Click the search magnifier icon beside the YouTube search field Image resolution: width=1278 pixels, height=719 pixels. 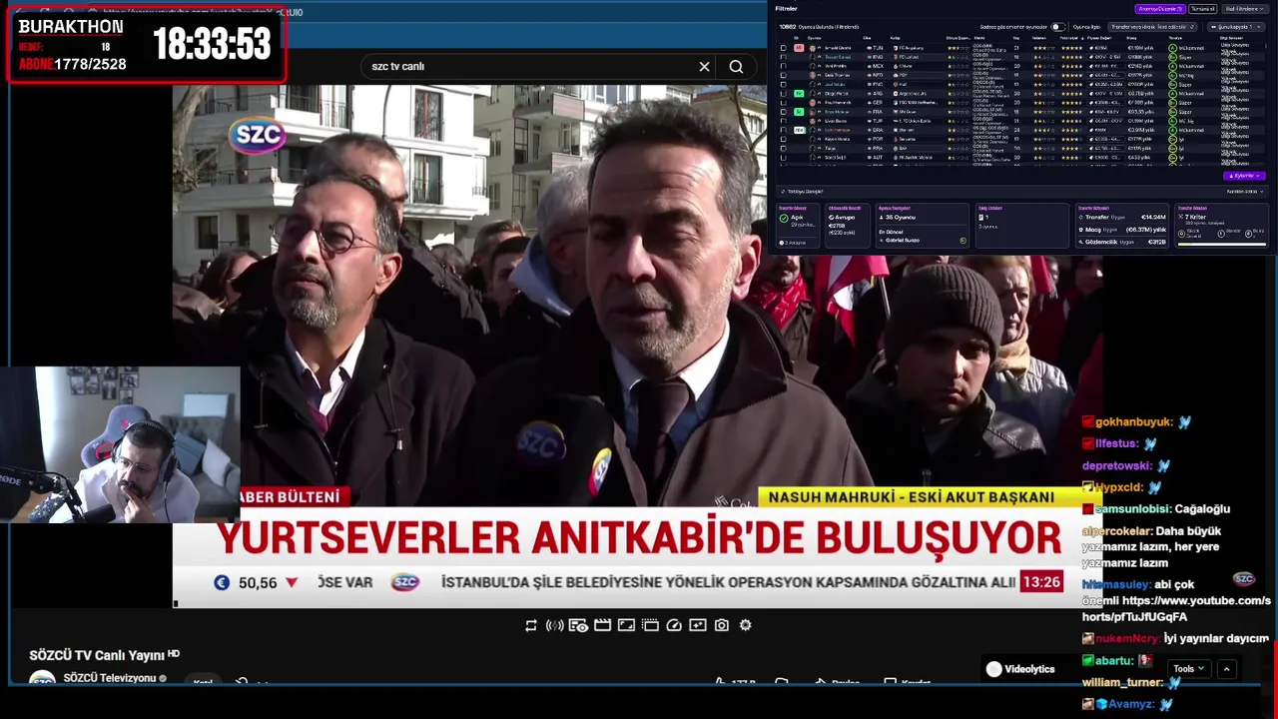736,66
